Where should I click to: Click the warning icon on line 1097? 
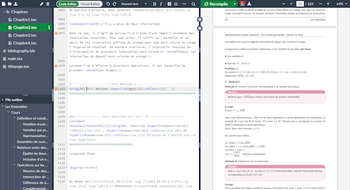pyautogui.click(x=56, y=33)
